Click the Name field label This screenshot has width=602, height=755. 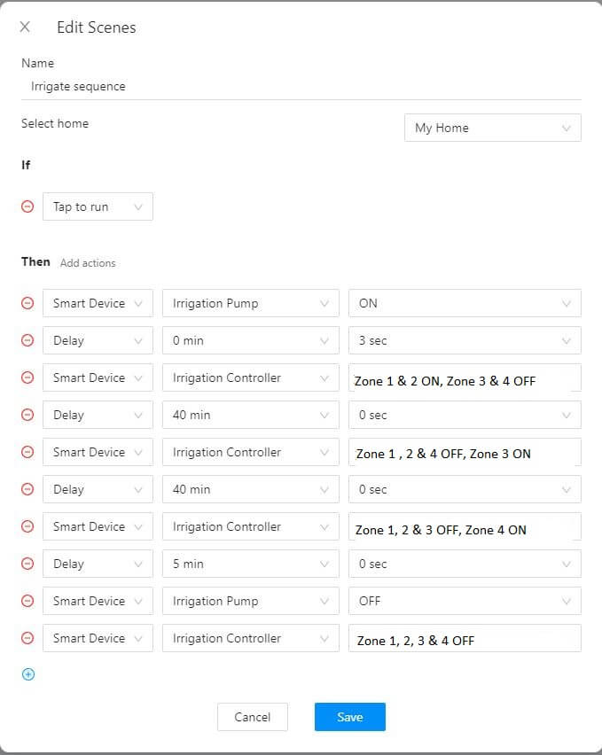pos(37,63)
